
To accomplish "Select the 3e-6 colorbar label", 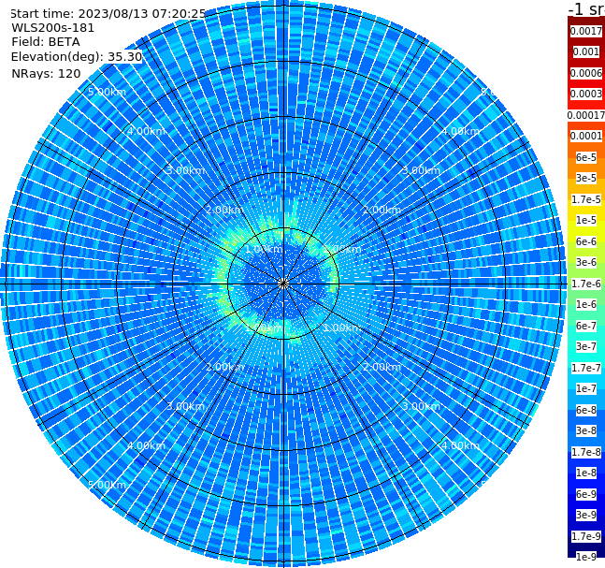I will point(586,262).
